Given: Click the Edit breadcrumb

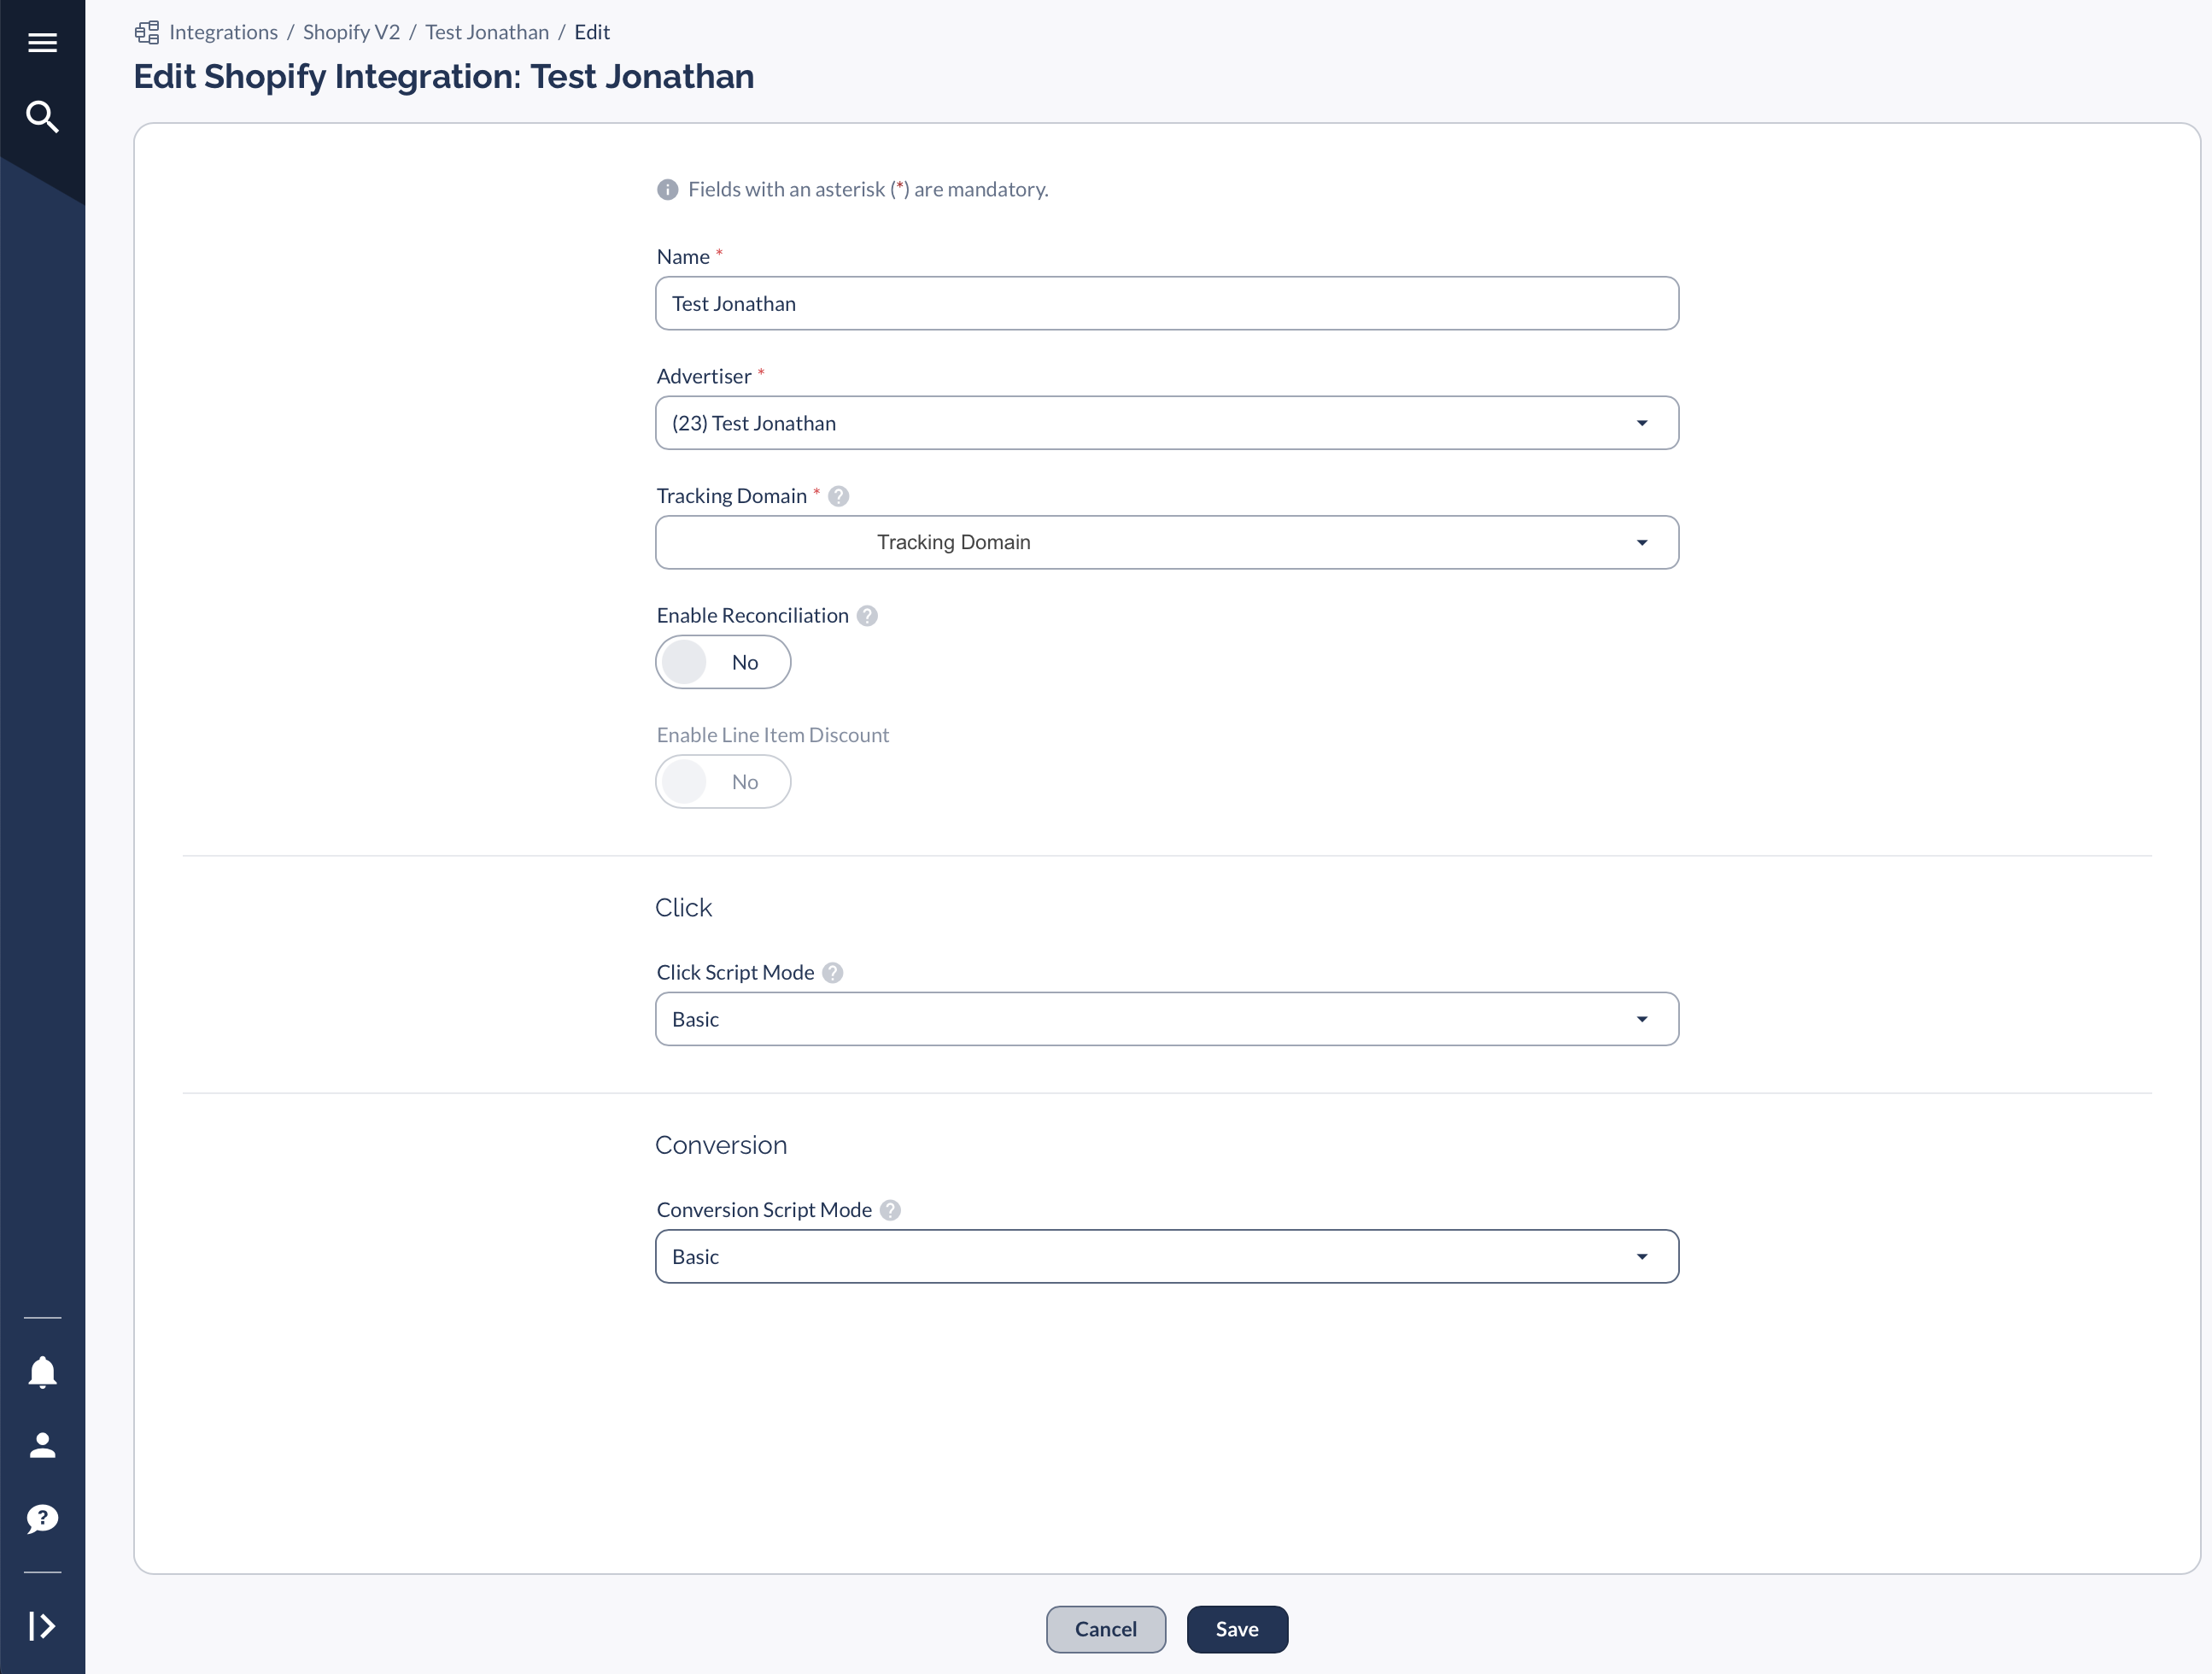Looking at the screenshot, I should pos(592,32).
